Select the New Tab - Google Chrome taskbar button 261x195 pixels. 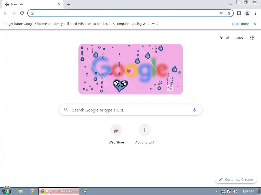(59, 191)
